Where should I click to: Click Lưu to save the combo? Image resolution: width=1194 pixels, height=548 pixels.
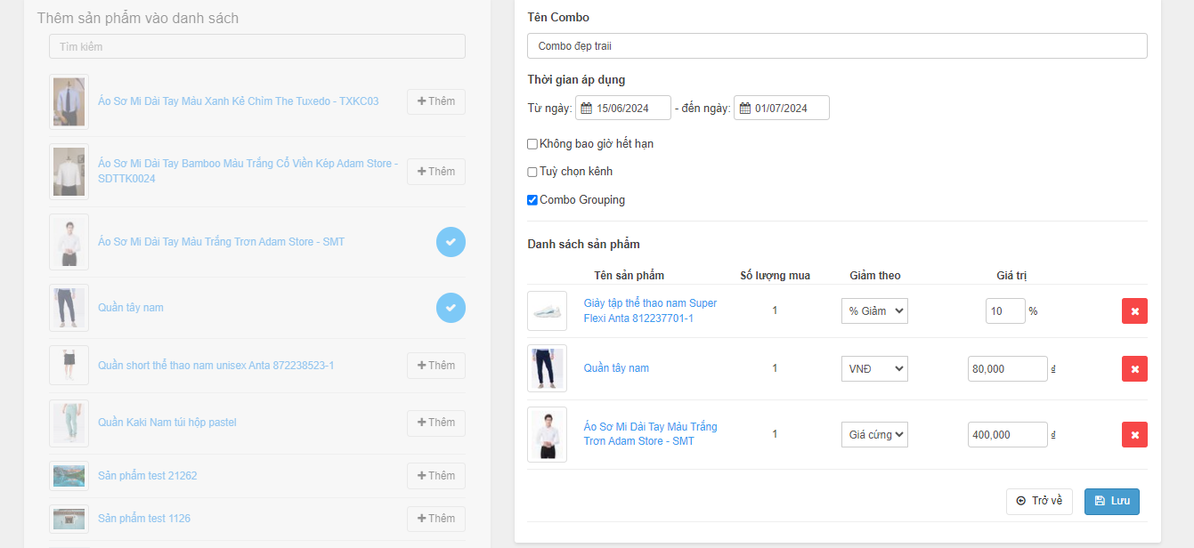coord(1111,501)
